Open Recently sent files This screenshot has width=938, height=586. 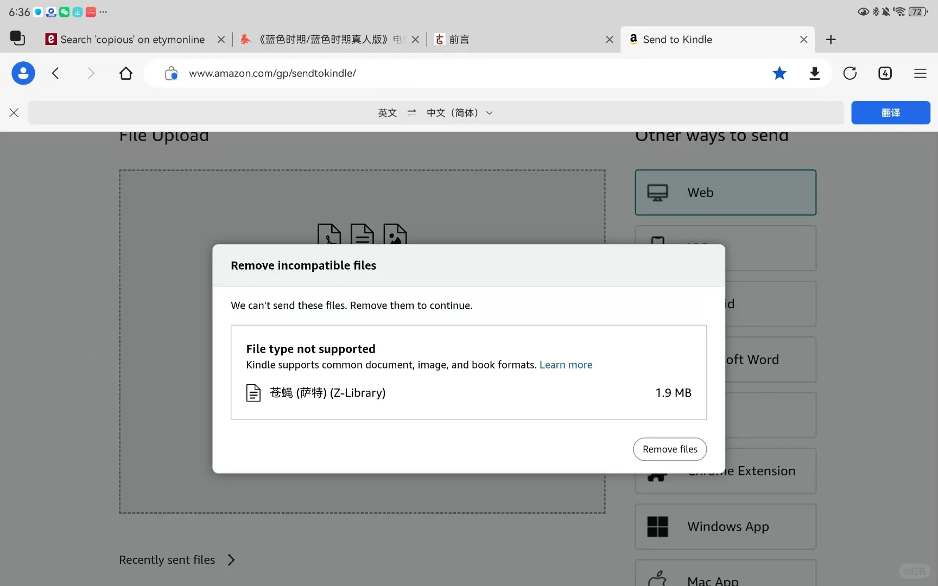(167, 559)
